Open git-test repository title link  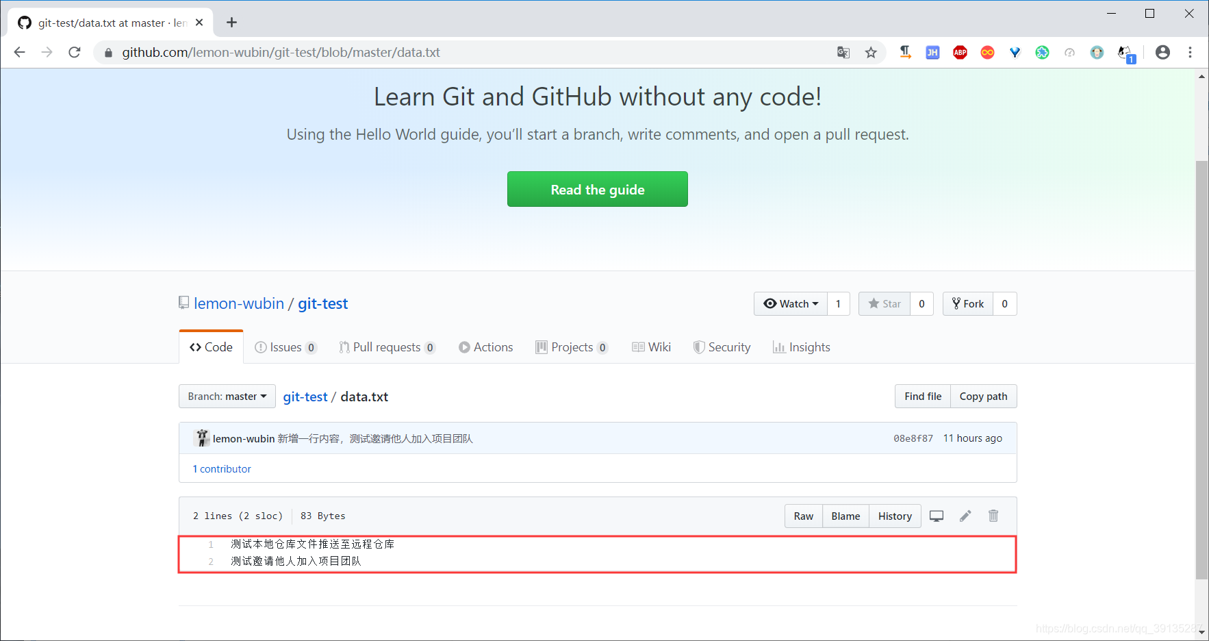(x=322, y=303)
